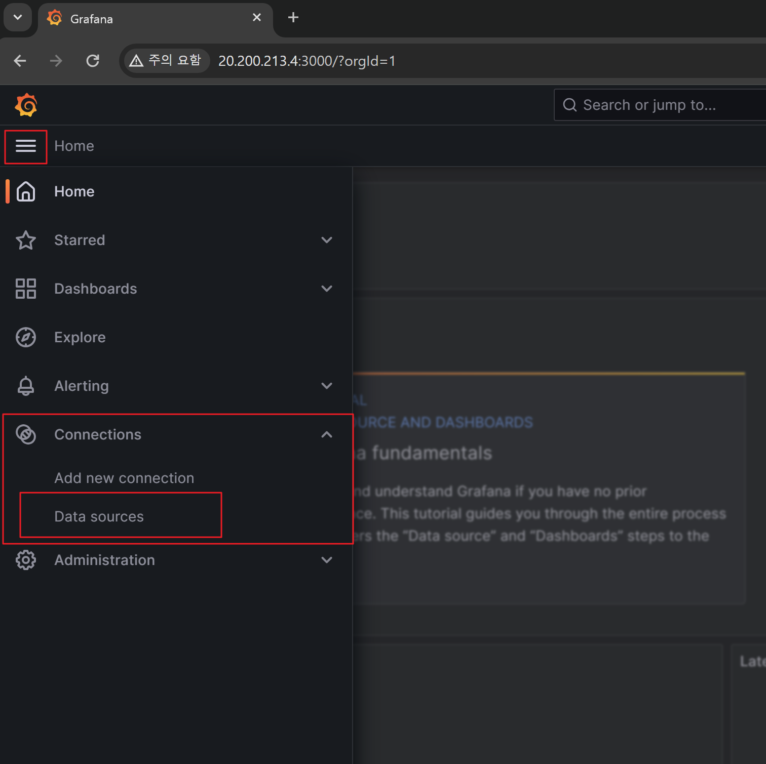Select Data sources under Connections
The height and width of the screenshot is (764, 766).
99,516
